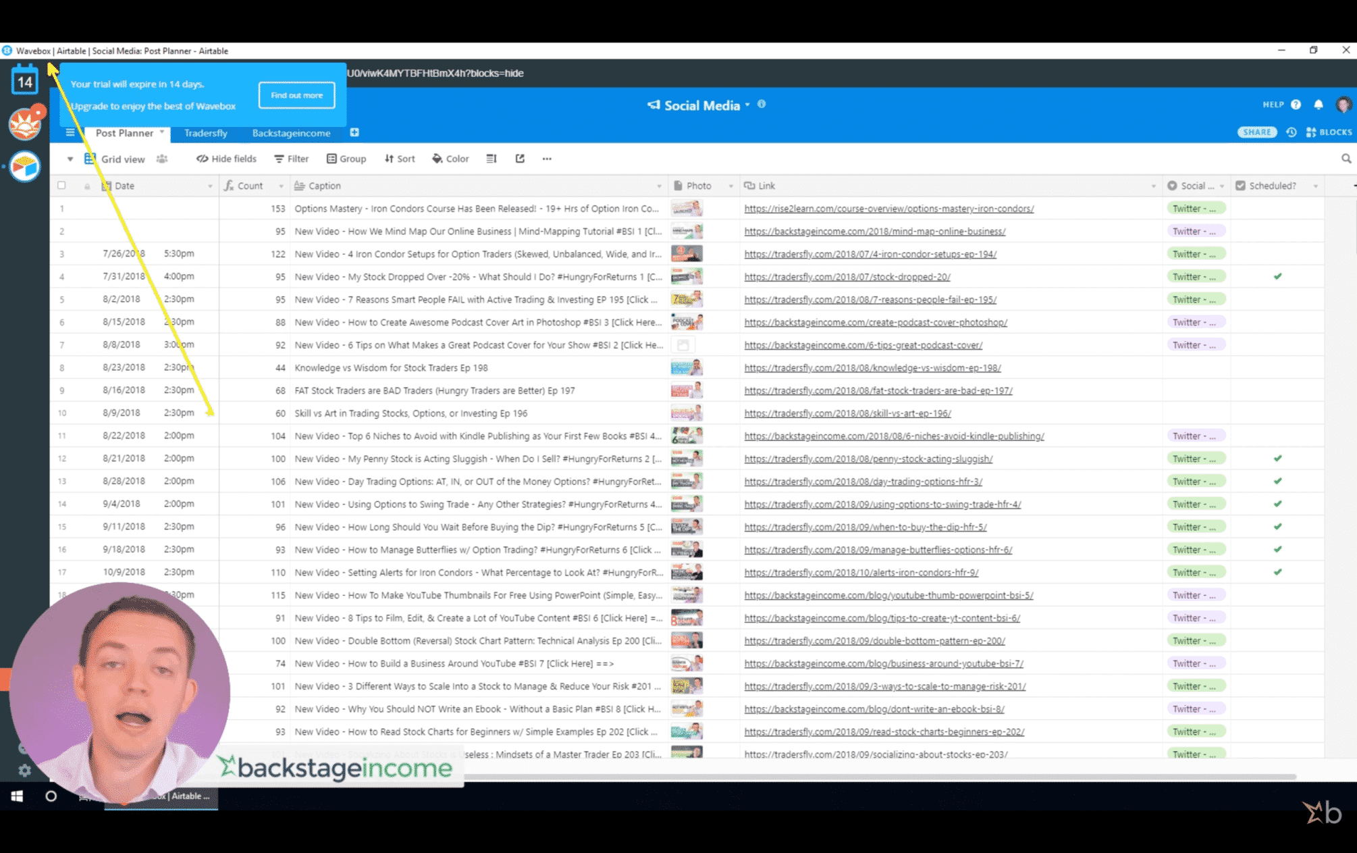Click the Twitter tag in row 17

coord(1196,573)
